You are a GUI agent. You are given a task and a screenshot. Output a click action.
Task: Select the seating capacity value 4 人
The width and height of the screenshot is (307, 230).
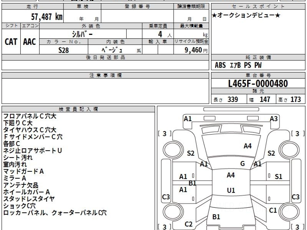[x=165, y=34]
